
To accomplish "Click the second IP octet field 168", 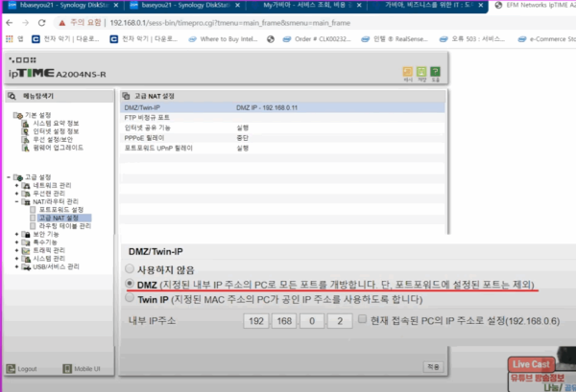I will 284,321.
